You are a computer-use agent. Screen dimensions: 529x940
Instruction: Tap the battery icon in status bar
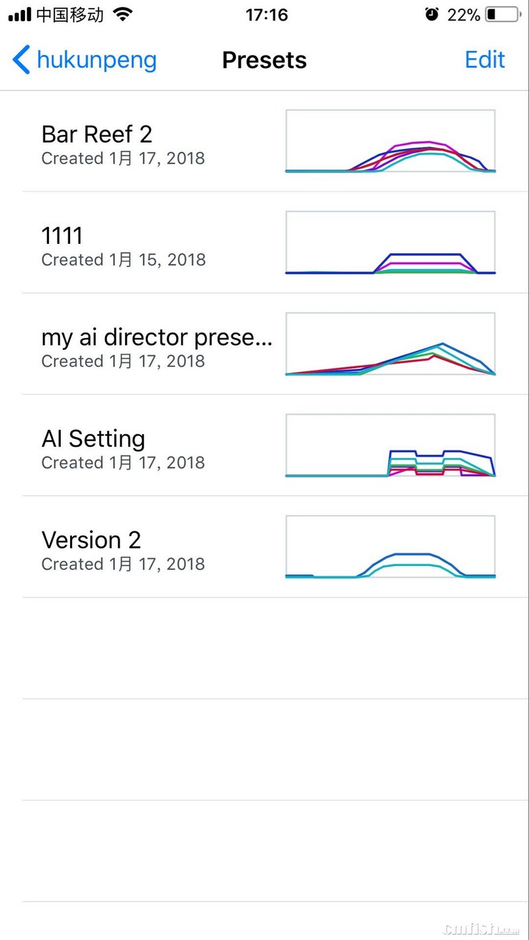[x=502, y=15]
